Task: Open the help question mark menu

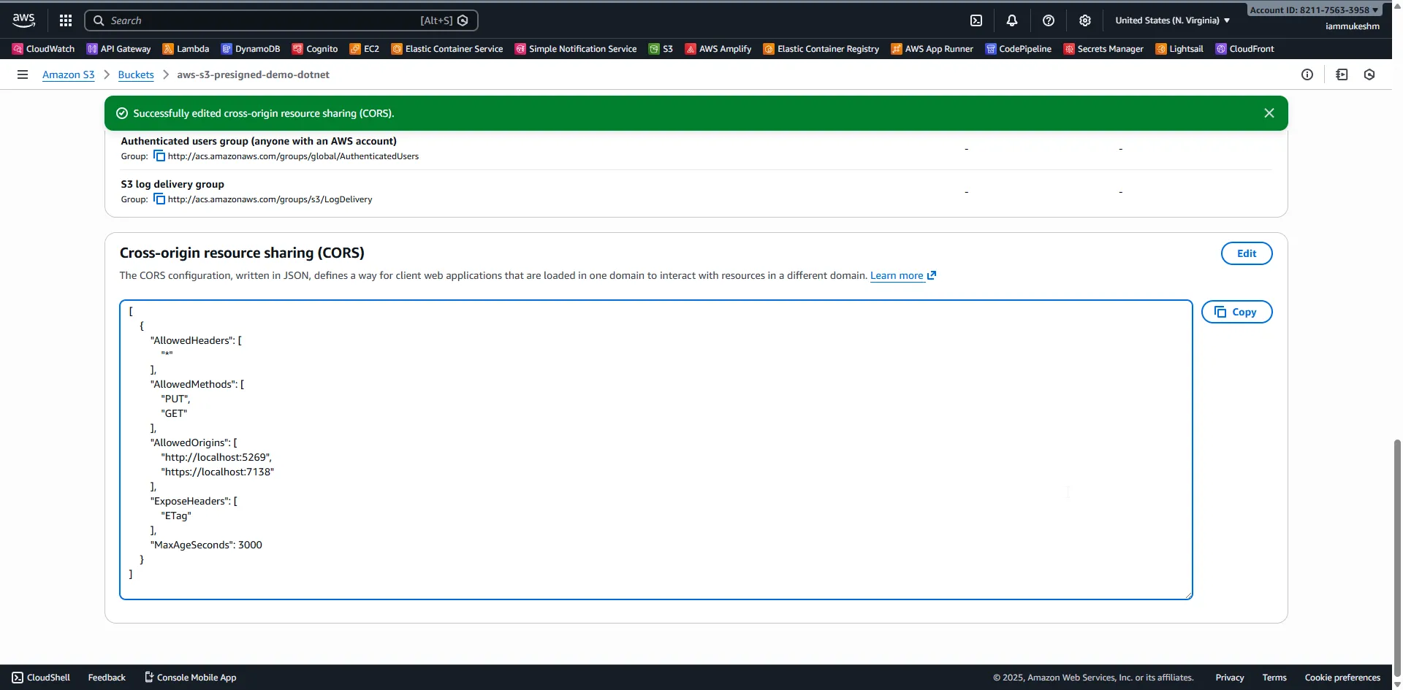Action: (x=1049, y=20)
